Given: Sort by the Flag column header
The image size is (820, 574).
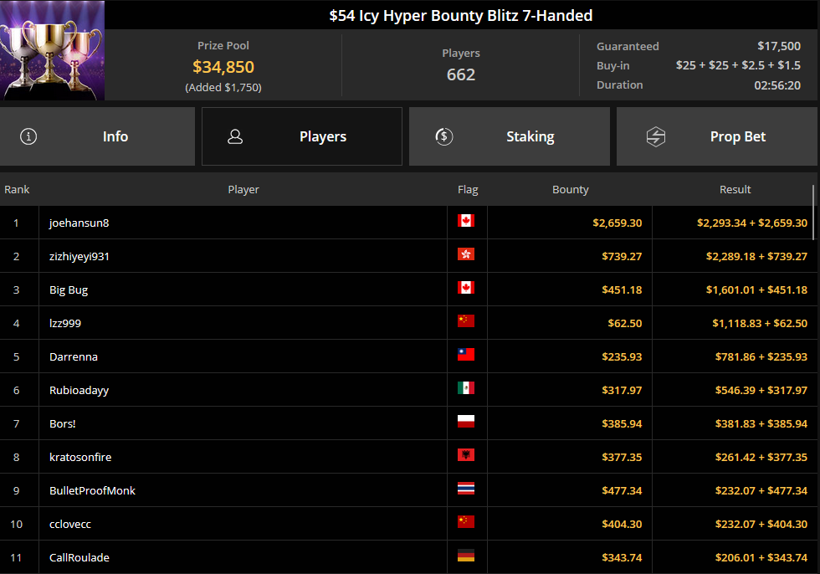Looking at the screenshot, I should click(x=468, y=189).
